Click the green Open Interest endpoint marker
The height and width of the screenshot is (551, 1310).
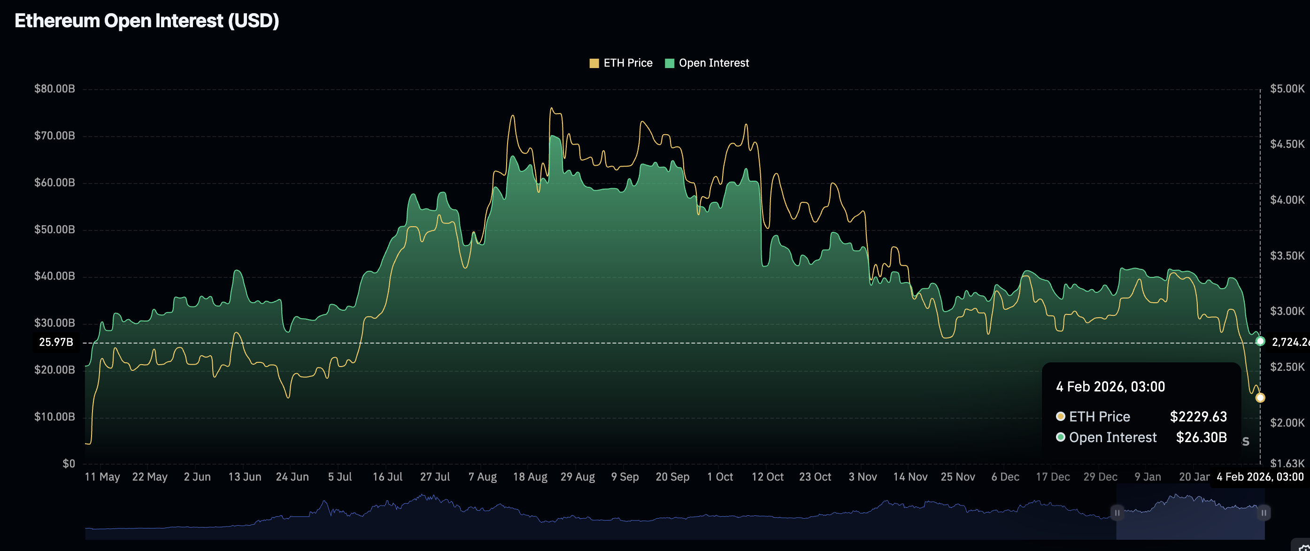click(1260, 341)
